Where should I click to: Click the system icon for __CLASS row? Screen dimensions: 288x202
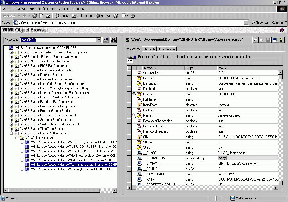(139, 153)
